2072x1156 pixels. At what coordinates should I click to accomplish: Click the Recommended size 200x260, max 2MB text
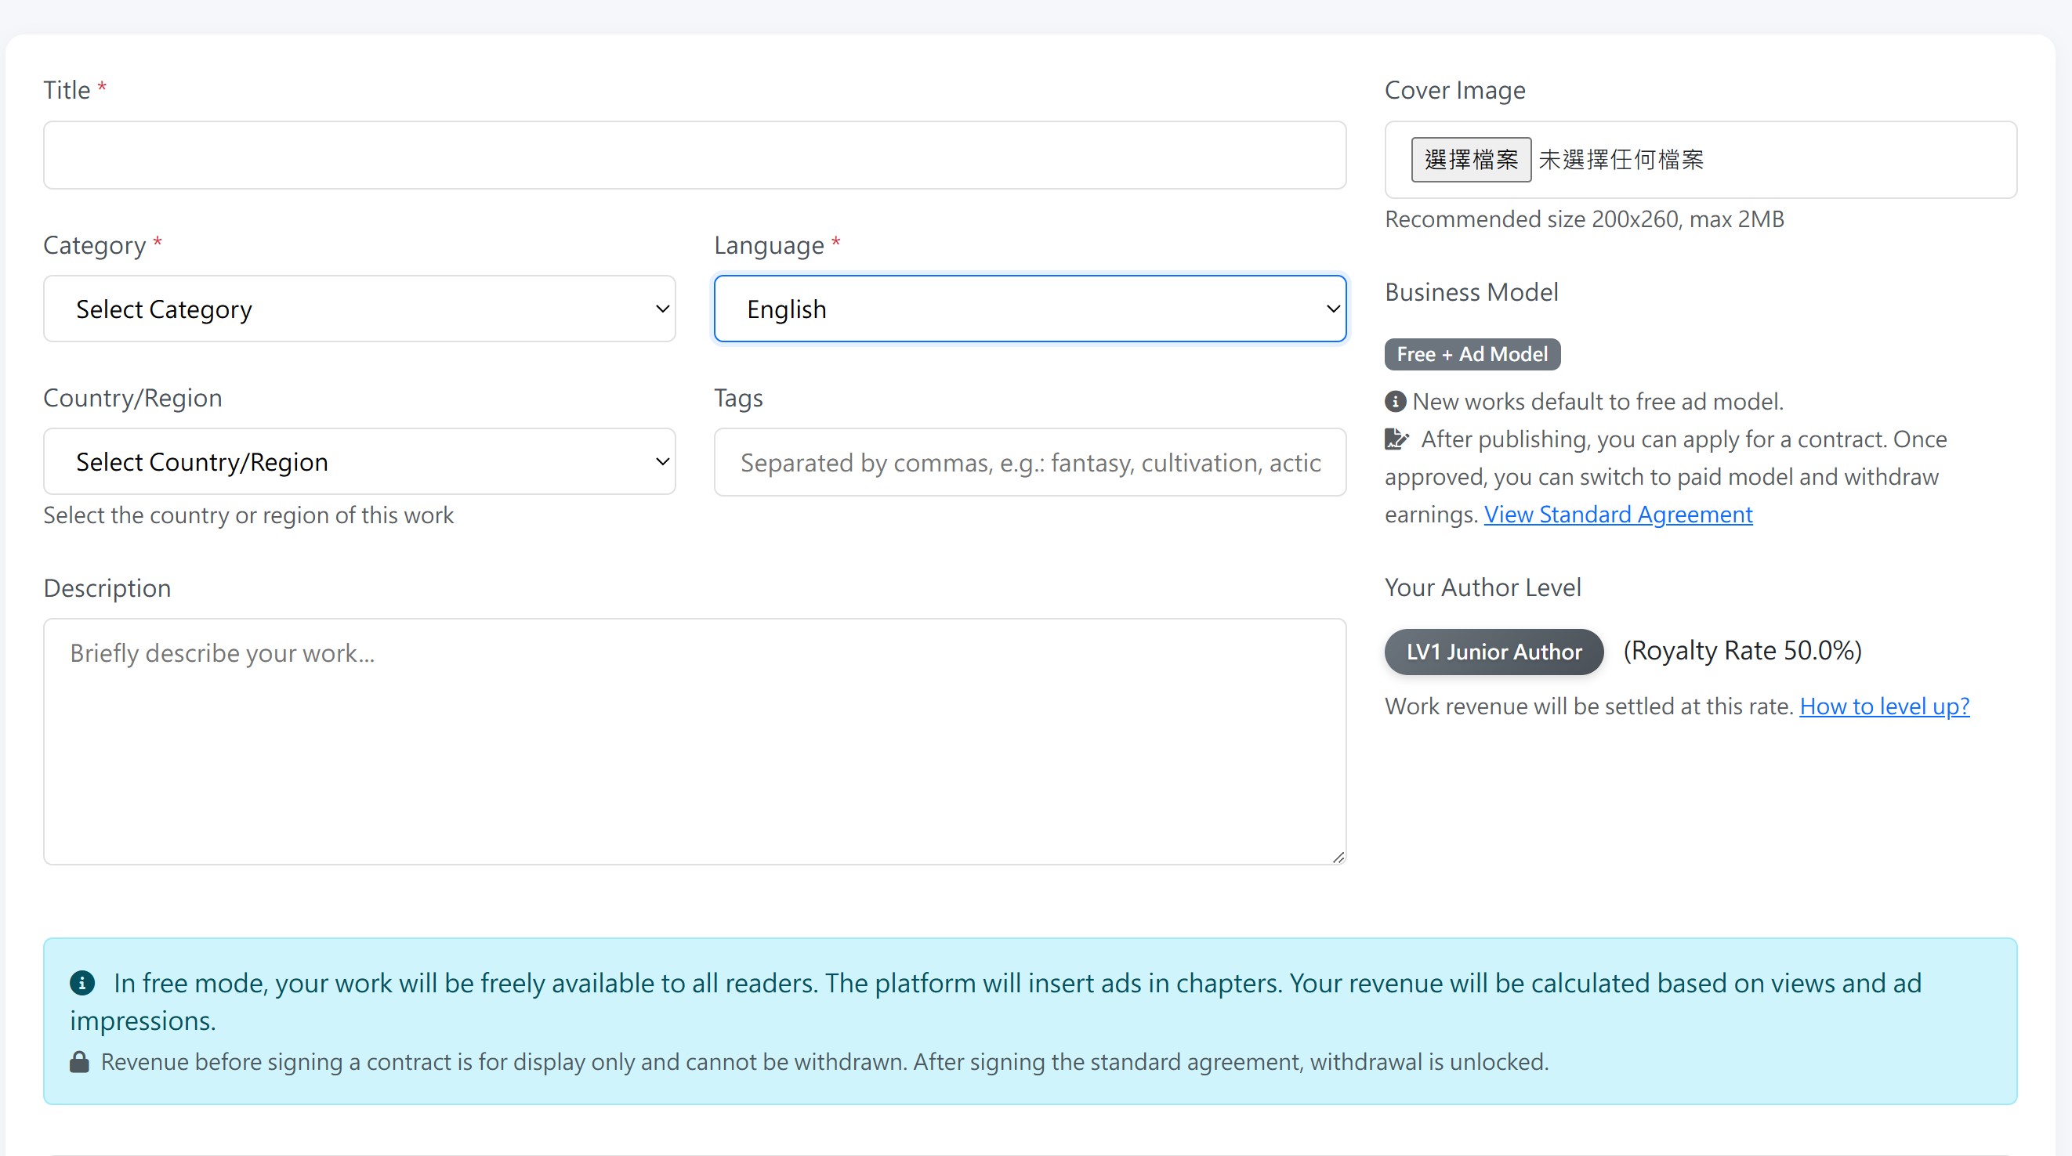click(1584, 219)
